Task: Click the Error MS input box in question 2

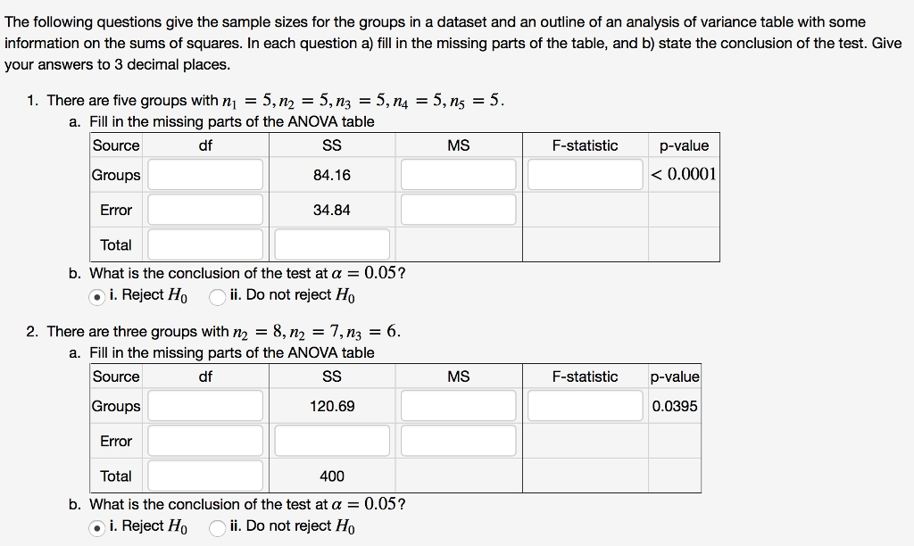Action: pyautogui.click(x=458, y=440)
